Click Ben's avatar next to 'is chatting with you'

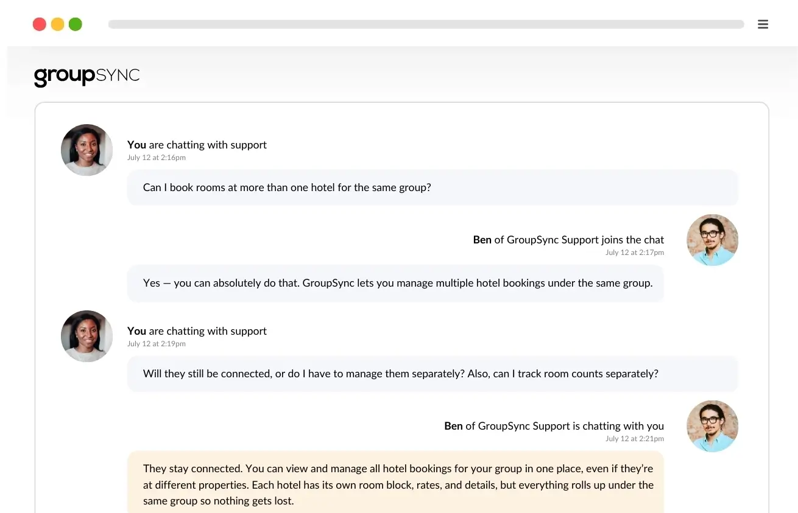click(712, 426)
